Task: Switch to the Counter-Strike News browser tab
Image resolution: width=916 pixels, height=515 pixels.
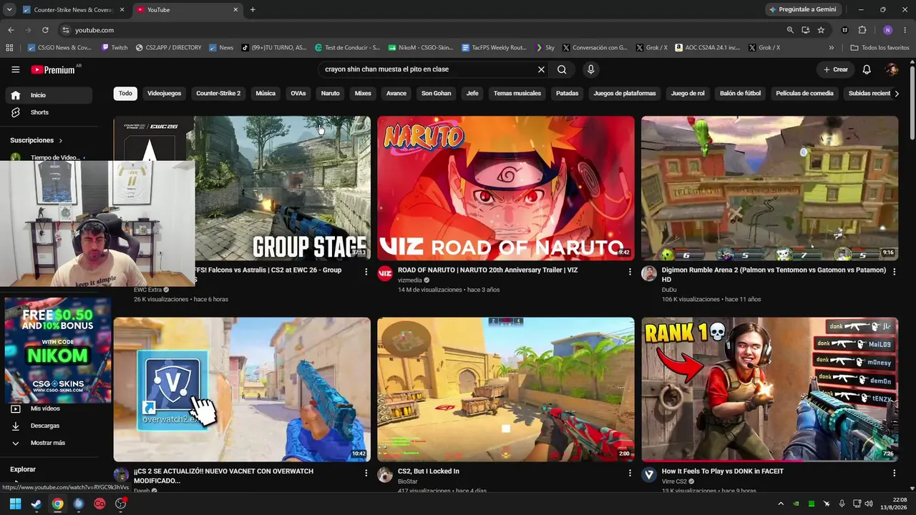Action: (x=73, y=10)
